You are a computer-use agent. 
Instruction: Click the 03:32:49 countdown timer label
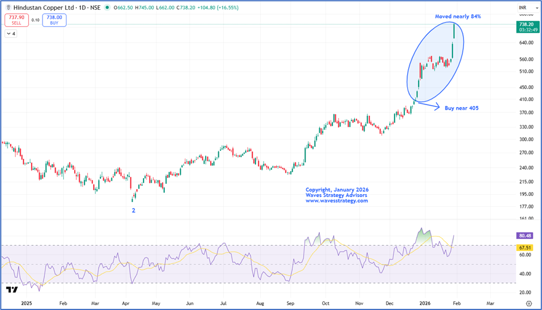[528, 30]
